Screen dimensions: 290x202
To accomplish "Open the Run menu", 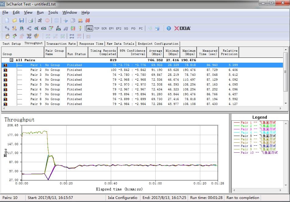I will coord(40,12).
